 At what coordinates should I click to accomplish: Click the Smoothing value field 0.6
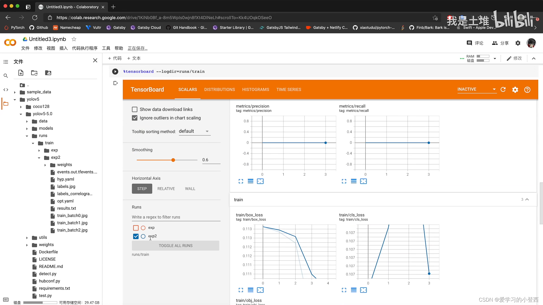pyautogui.click(x=211, y=160)
